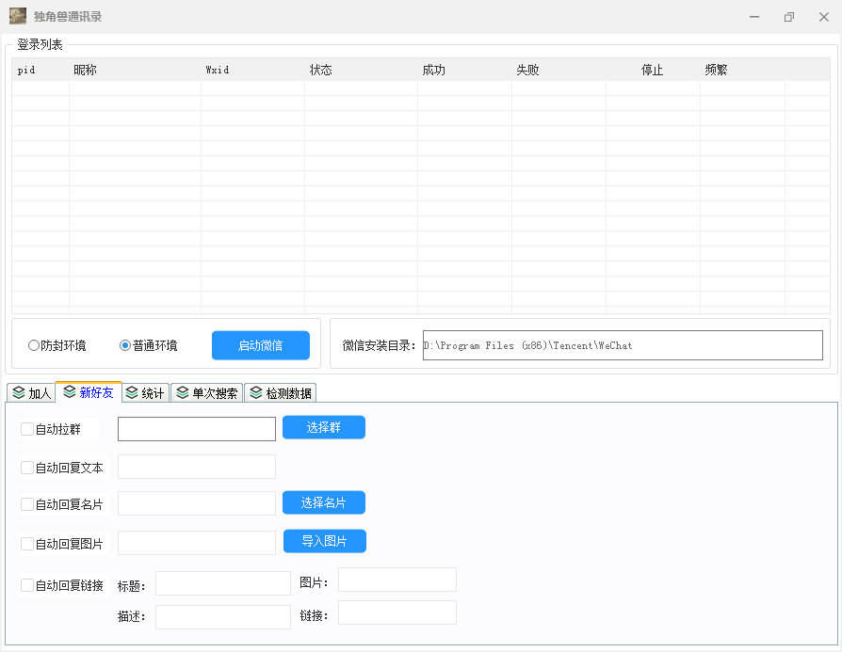Check the 自动回复图片 option
Screen dimensions: 842x652
tap(27, 544)
